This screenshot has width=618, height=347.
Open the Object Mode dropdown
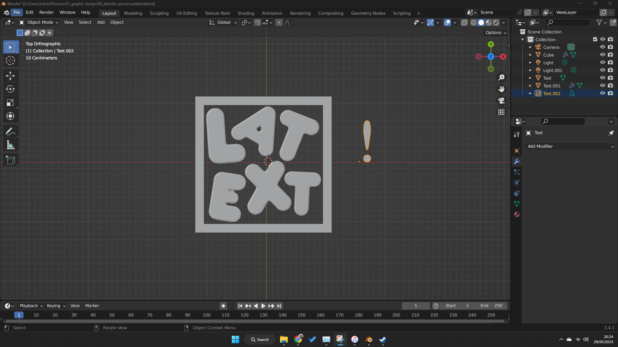pyautogui.click(x=38, y=22)
